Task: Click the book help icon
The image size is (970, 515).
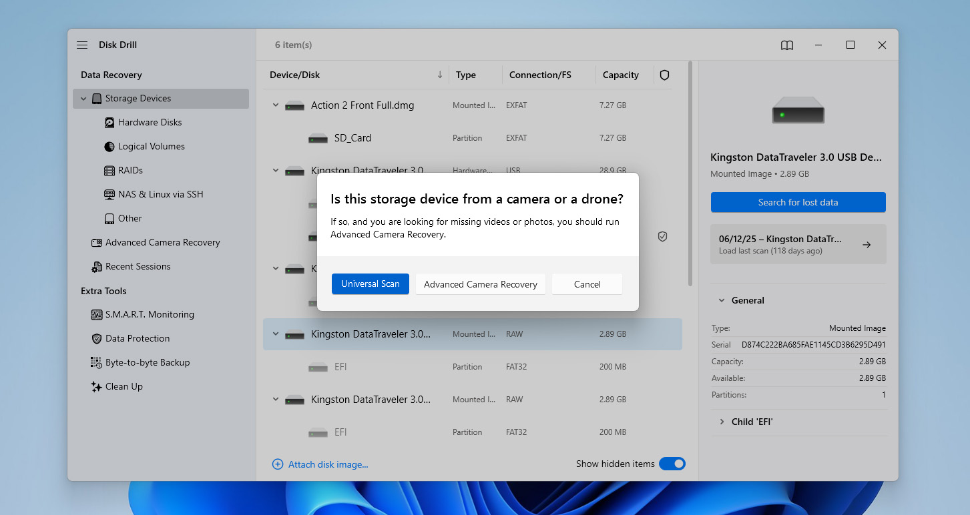Action: click(787, 45)
